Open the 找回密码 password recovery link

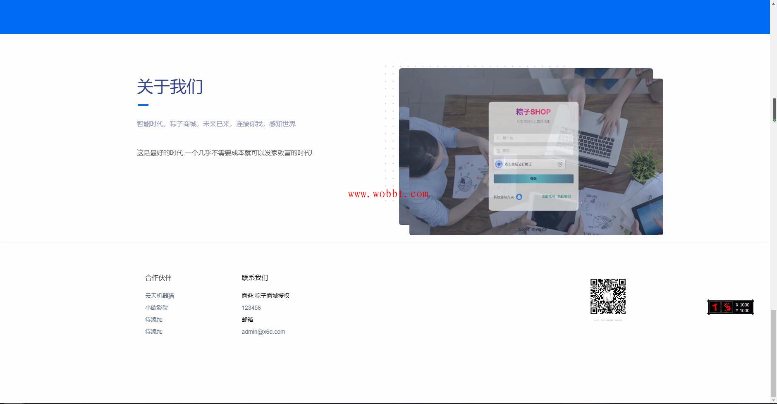pyautogui.click(x=564, y=196)
